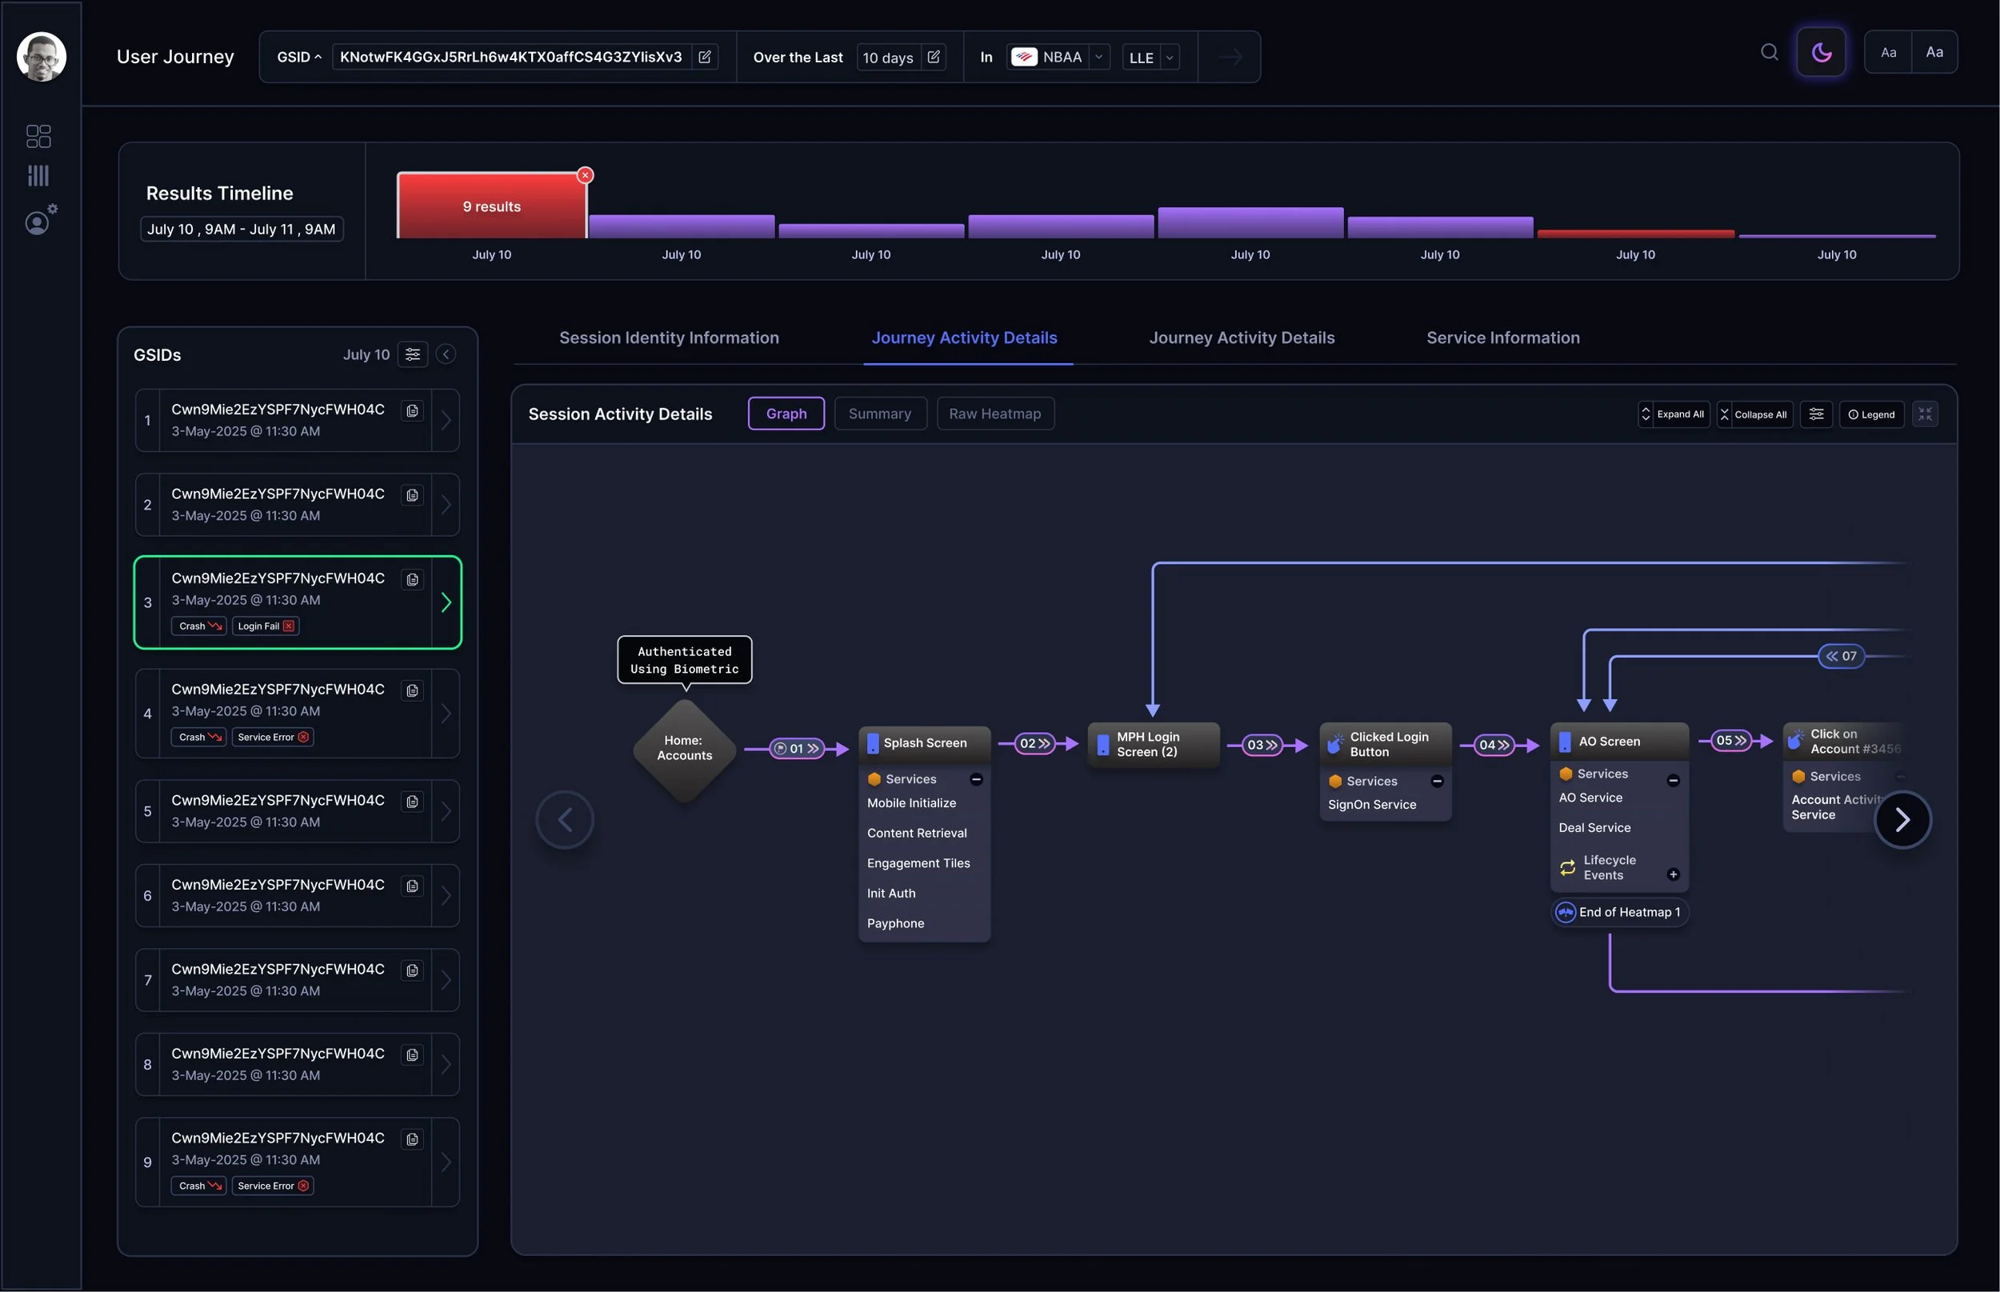
Task: Copy GSID of session row 1
Action: [412, 410]
